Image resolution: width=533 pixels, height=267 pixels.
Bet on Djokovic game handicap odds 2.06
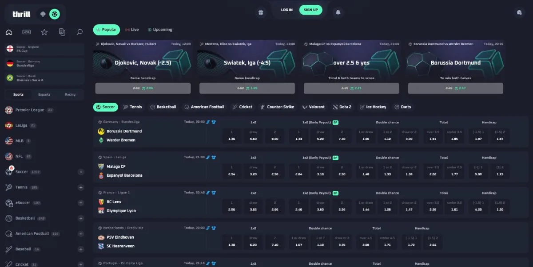coord(143,88)
